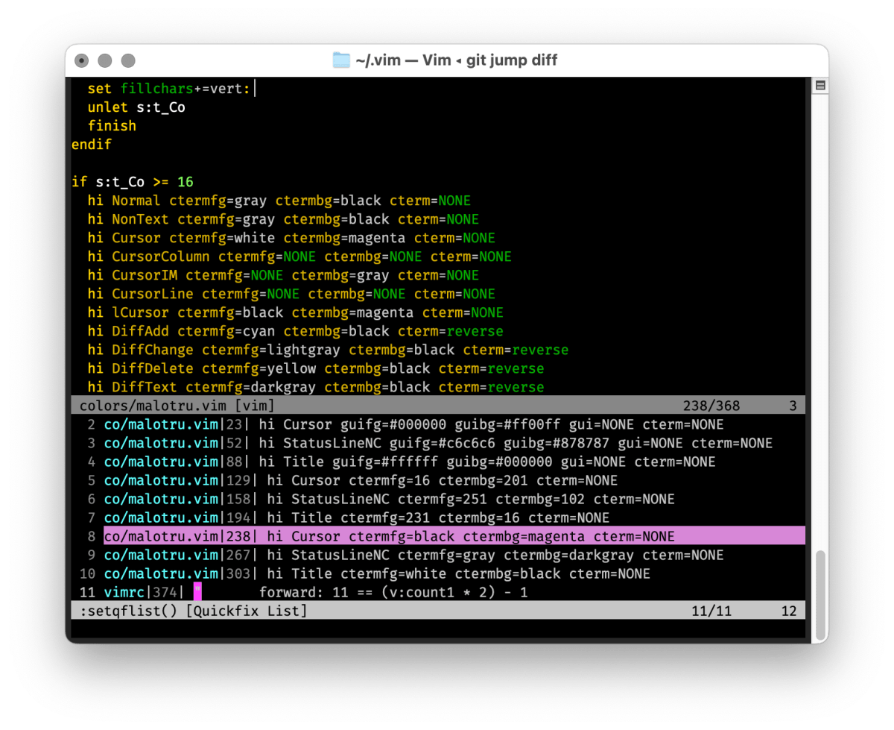Click the "unlet s:t_Co" line

click(x=136, y=107)
